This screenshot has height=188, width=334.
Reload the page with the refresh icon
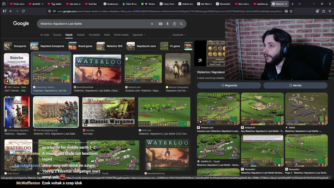click(23, 11)
